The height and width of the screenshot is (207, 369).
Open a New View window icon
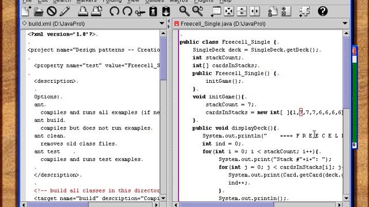[216, 11]
